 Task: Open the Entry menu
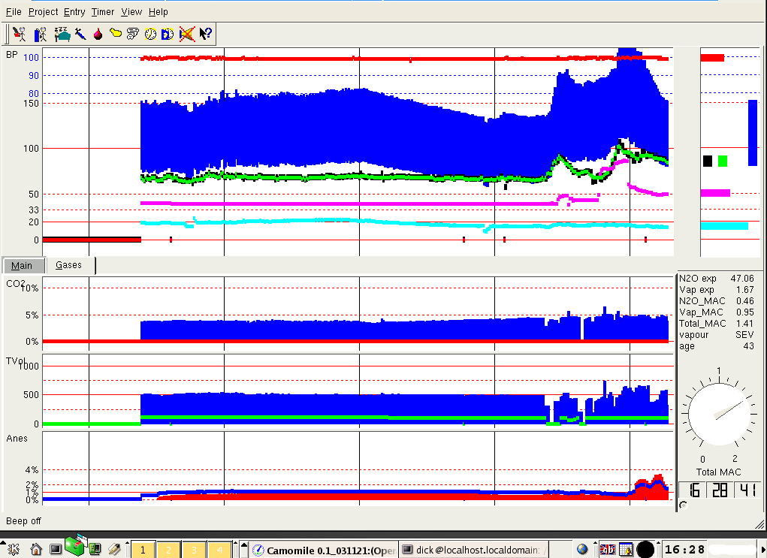pyautogui.click(x=74, y=12)
